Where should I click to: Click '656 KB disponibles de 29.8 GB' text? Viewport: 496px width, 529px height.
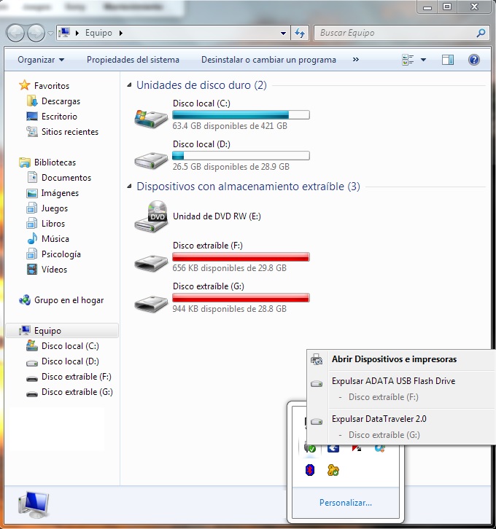[229, 268]
